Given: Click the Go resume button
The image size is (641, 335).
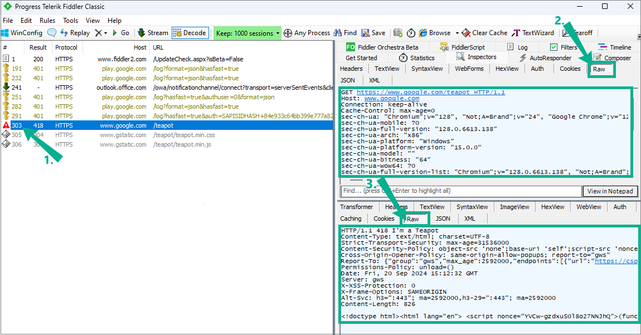Looking at the screenshot, I should pyautogui.click(x=121, y=33).
